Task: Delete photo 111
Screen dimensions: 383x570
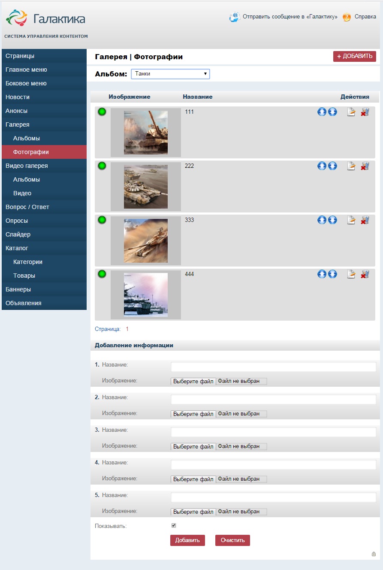Action: pos(365,112)
